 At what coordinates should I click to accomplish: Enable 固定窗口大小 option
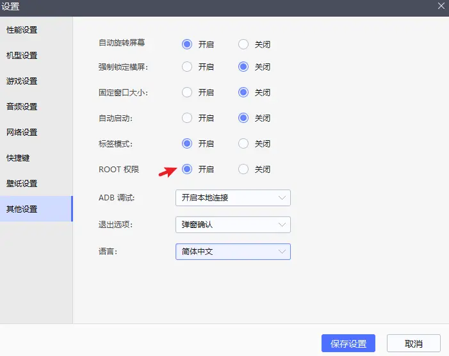187,92
